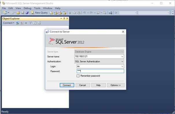Open the Authentication dropdown list
The width and height of the screenshot is (175, 114).
coord(122,61)
